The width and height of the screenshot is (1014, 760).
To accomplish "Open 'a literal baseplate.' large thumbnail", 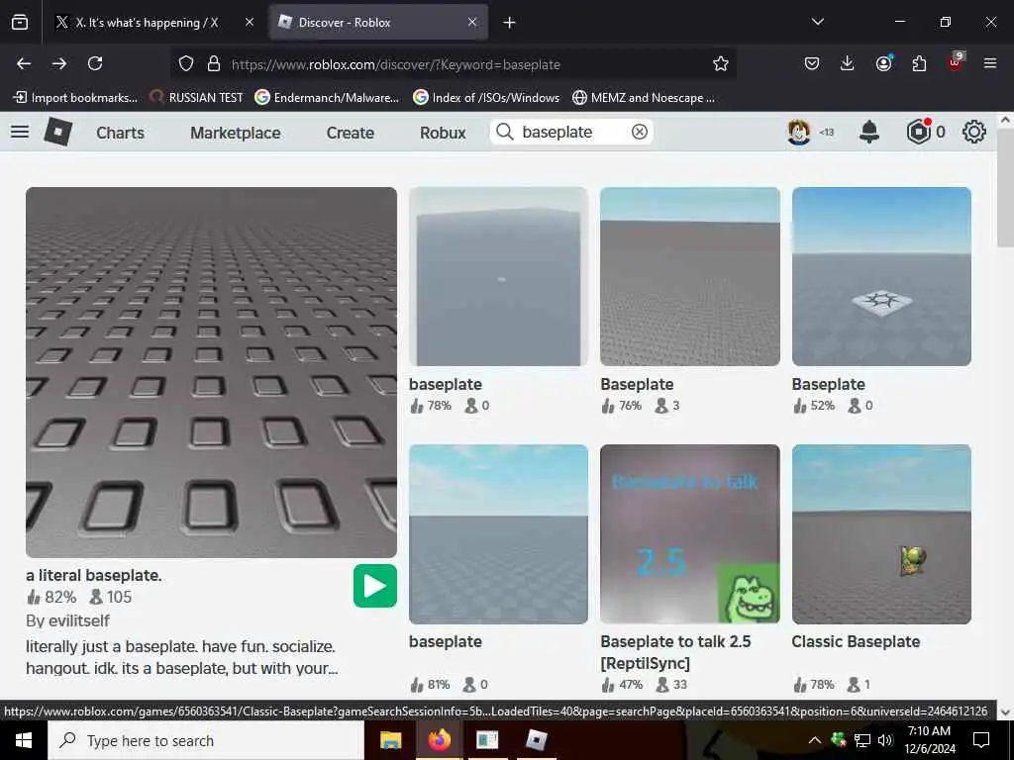I will tap(212, 372).
